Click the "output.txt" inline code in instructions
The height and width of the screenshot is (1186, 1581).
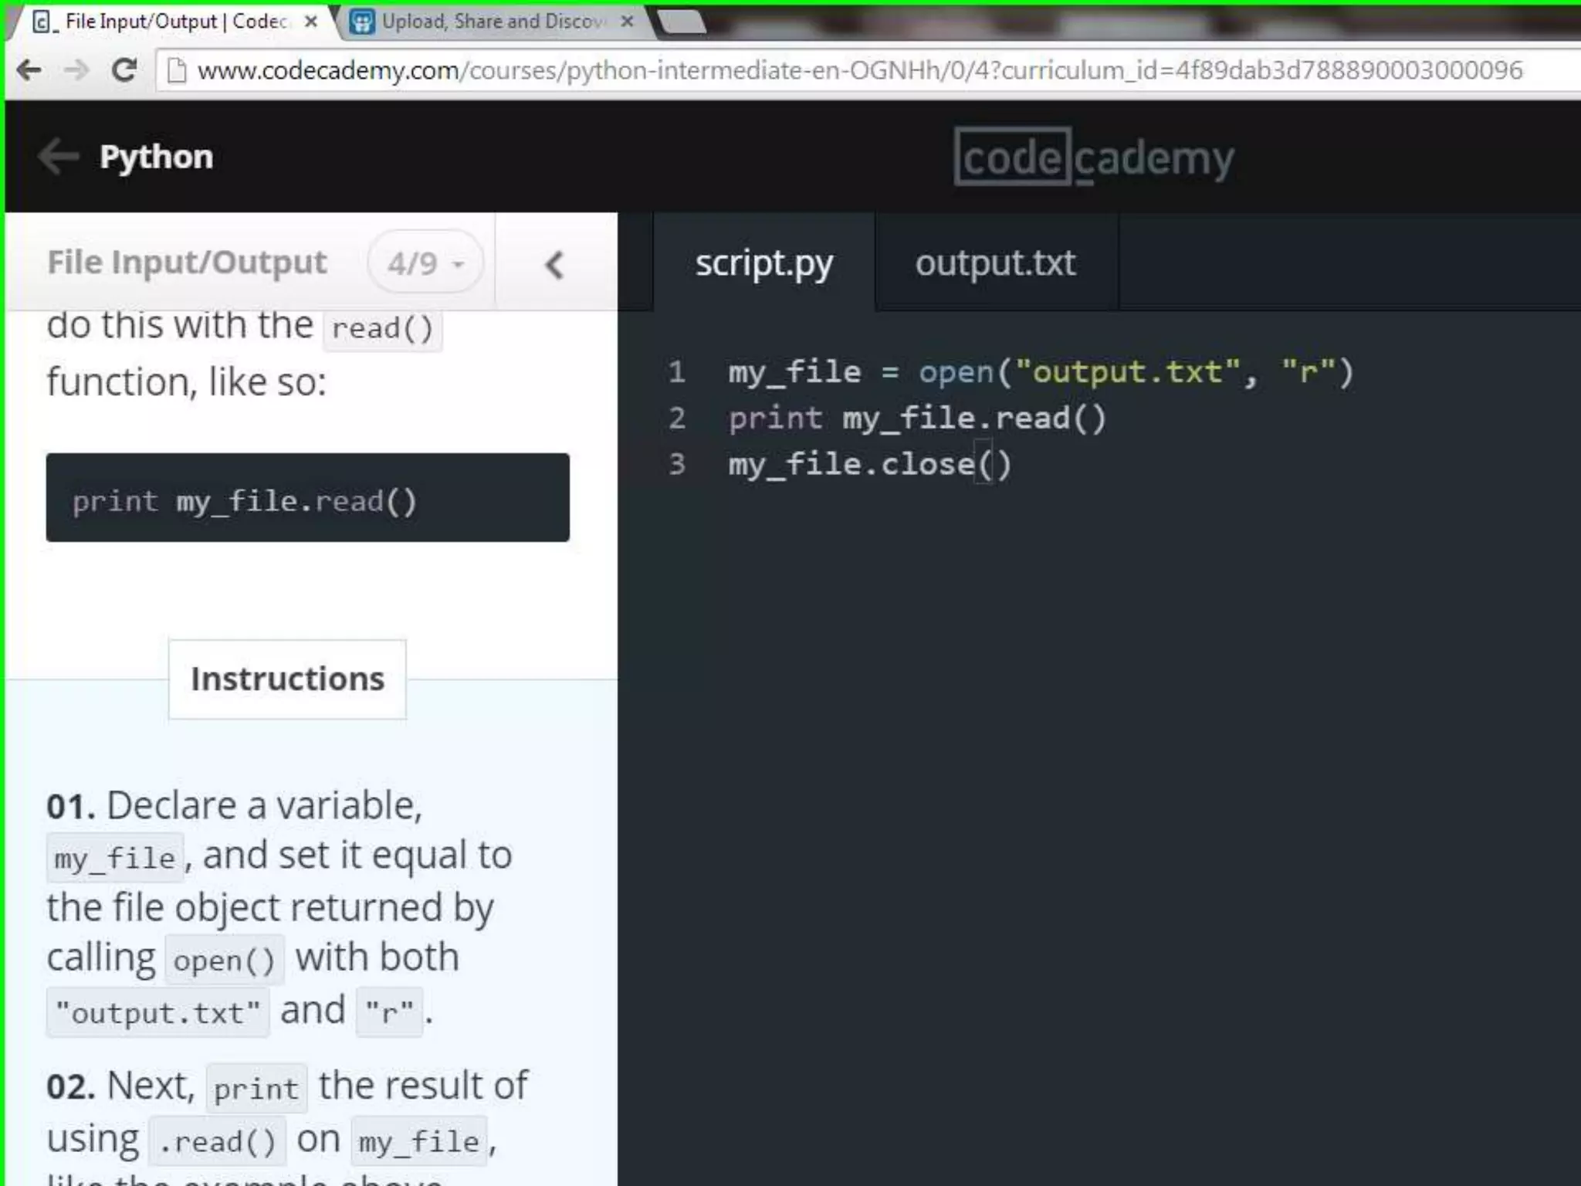(157, 1012)
